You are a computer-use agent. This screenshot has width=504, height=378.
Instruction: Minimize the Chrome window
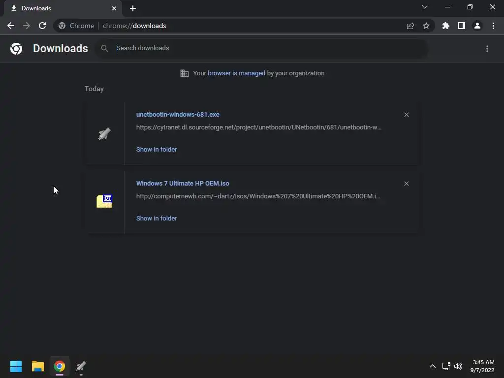pos(447,7)
